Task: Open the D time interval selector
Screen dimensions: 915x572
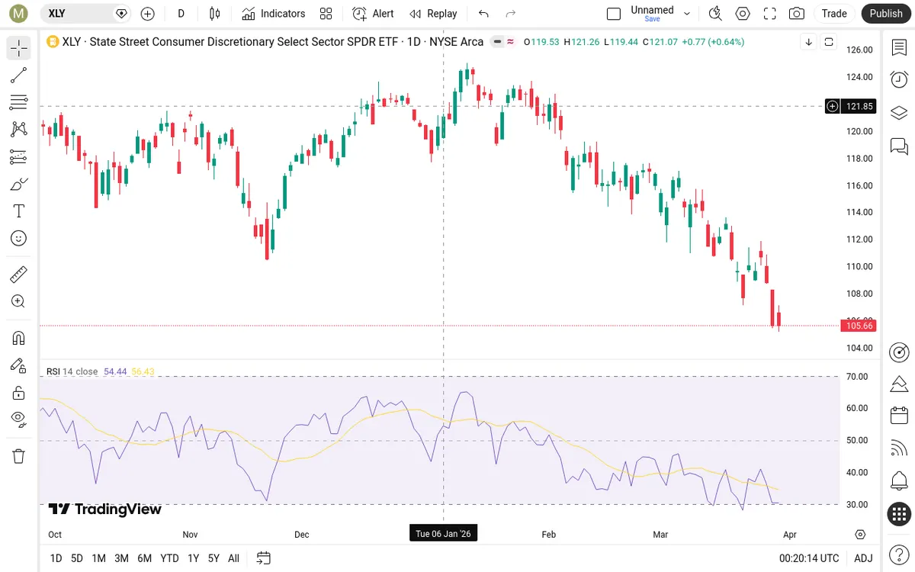Action: (x=181, y=14)
